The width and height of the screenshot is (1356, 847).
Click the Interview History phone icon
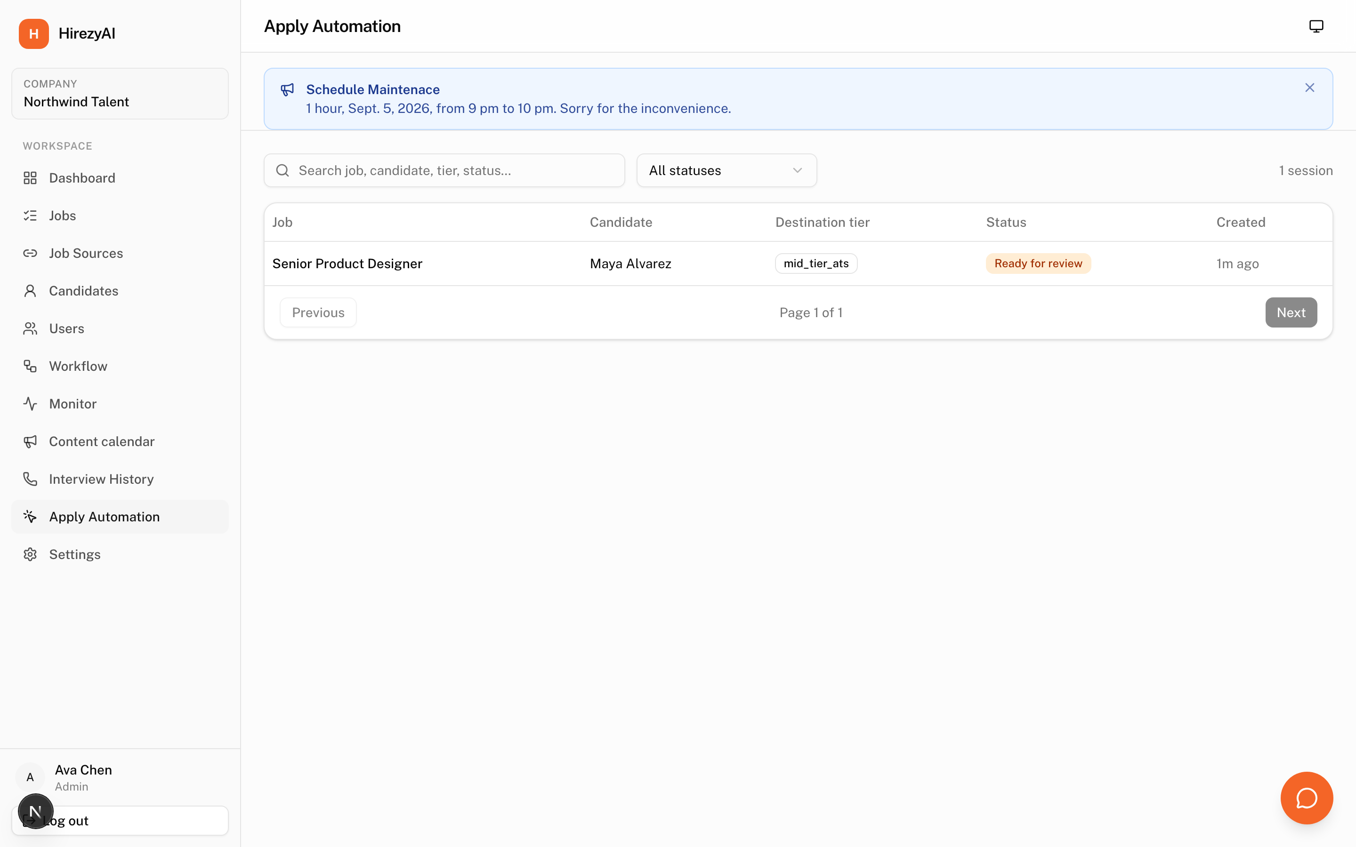[x=30, y=479]
